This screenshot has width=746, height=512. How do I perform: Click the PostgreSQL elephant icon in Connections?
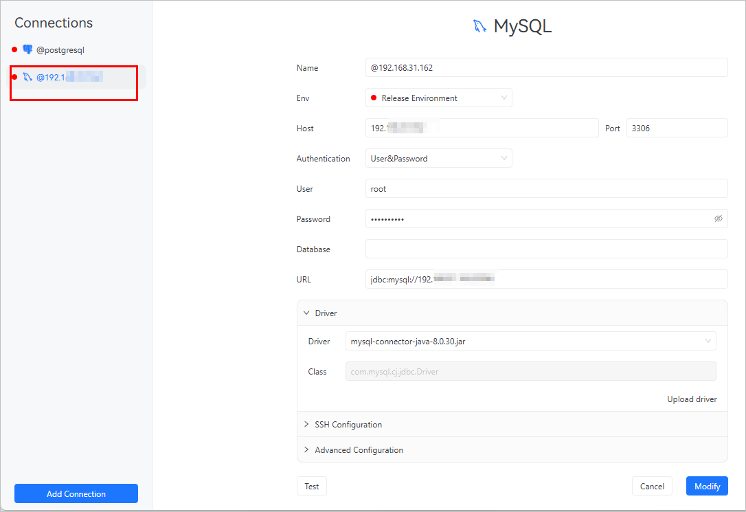tap(27, 49)
